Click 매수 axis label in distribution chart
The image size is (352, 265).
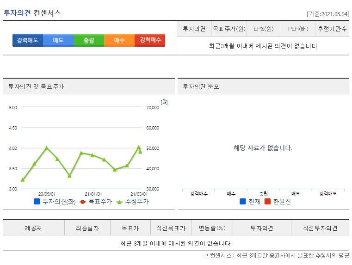pyautogui.click(x=231, y=194)
